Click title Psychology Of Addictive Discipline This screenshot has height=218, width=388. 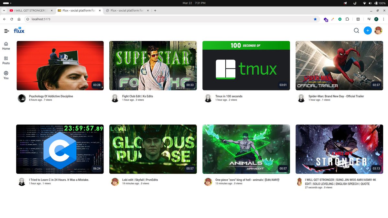pyautogui.click(x=51, y=96)
